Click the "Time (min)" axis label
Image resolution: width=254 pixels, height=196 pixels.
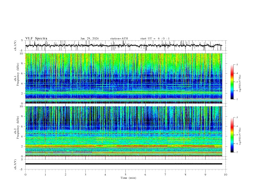click(128, 178)
